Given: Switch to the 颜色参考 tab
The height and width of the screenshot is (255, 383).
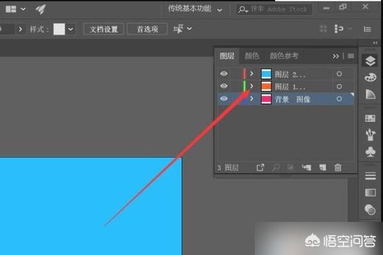Looking at the screenshot, I should (x=283, y=56).
